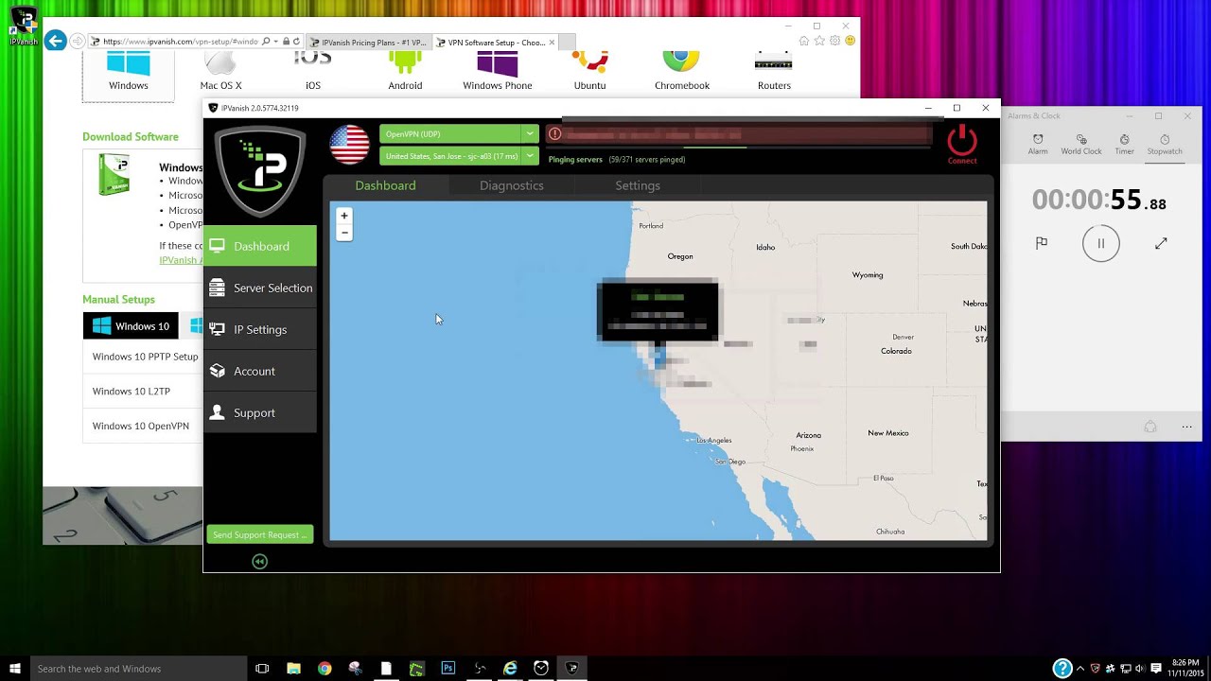Open Windows 10 PPTP Setup link

pos(145,357)
